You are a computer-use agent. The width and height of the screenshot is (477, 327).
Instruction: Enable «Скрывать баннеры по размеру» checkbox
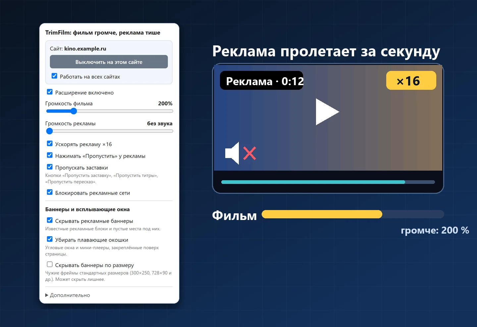pyautogui.click(x=50, y=265)
